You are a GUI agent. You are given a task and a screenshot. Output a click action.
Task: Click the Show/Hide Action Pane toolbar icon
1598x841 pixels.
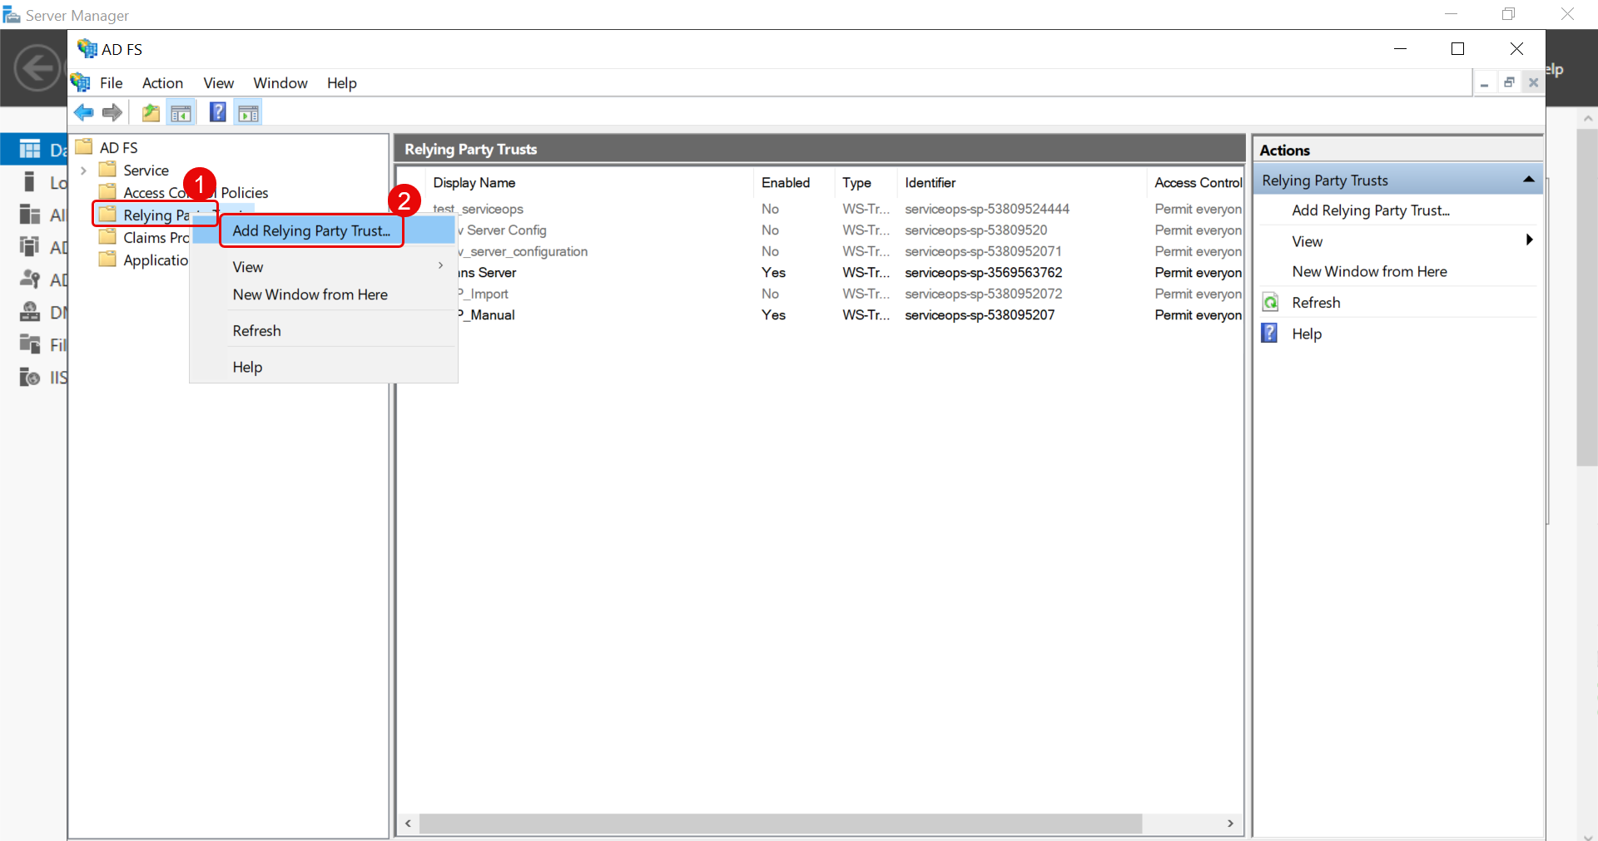[x=247, y=112]
